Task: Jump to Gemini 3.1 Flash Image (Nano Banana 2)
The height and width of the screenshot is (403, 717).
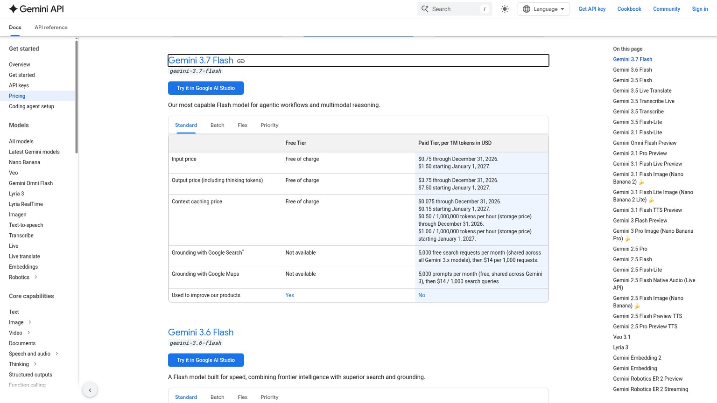Action: [648, 178]
